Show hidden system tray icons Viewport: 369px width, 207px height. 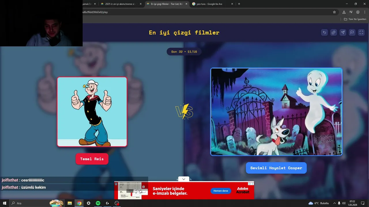[x=334, y=203]
